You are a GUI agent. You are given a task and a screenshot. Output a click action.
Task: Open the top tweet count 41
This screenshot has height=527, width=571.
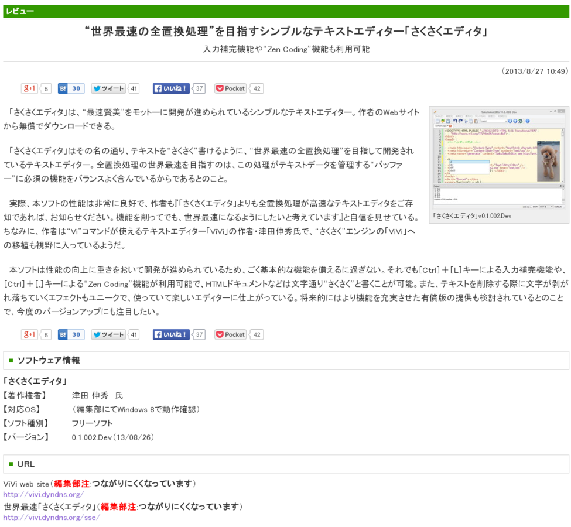pyautogui.click(x=134, y=88)
